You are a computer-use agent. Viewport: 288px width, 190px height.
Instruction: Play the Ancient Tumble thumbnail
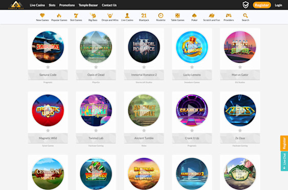point(144,110)
